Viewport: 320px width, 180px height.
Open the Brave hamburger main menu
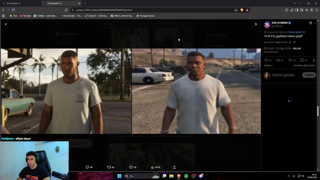pyautogui.click(x=316, y=10)
